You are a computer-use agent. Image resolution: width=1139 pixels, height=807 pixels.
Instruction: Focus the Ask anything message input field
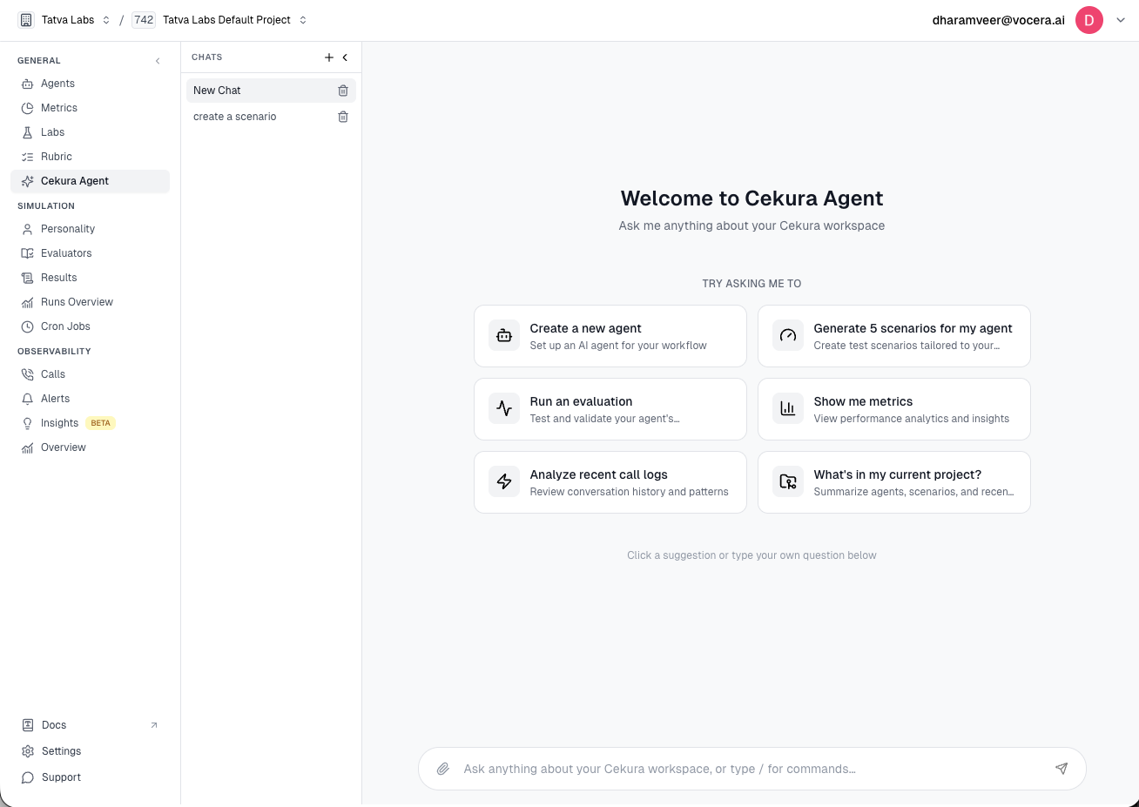pos(752,769)
